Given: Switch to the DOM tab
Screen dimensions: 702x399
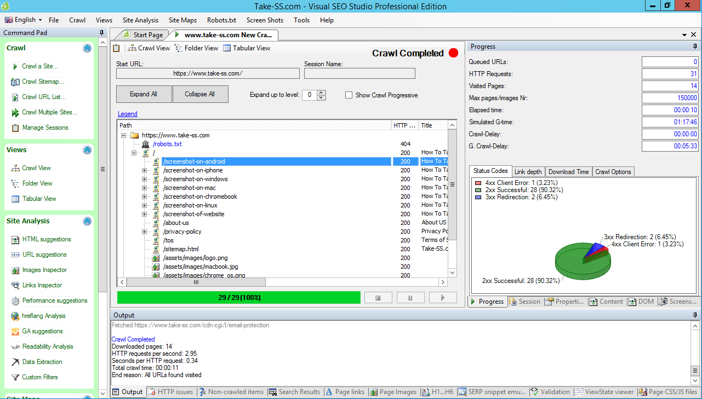Looking at the screenshot, I should (x=641, y=302).
